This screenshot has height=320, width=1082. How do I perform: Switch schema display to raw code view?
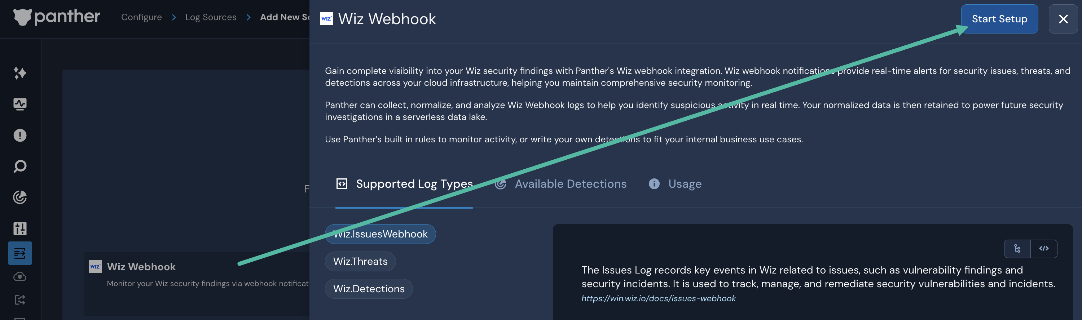point(1044,249)
